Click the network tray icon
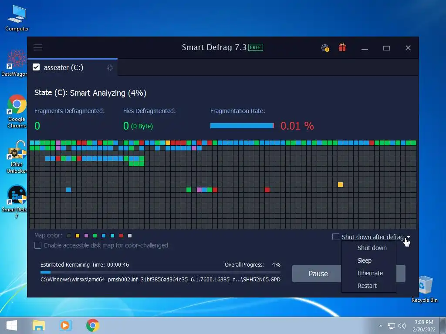The image size is (446, 334). (392, 326)
